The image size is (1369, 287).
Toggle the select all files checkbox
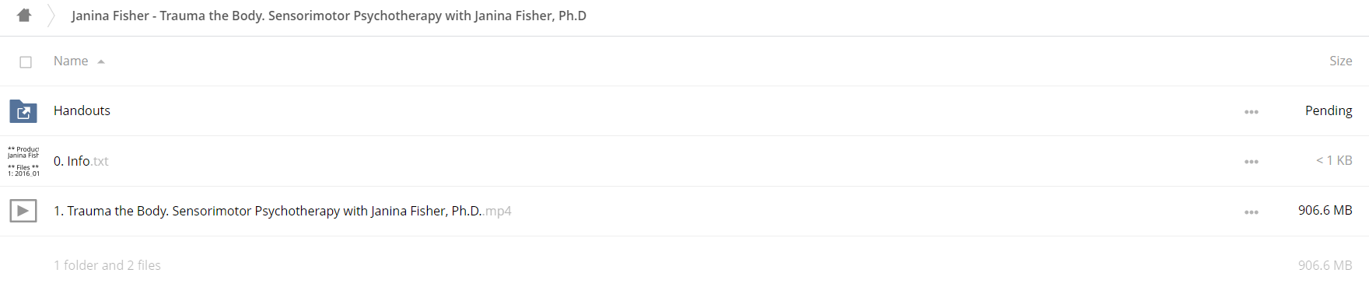[26, 61]
